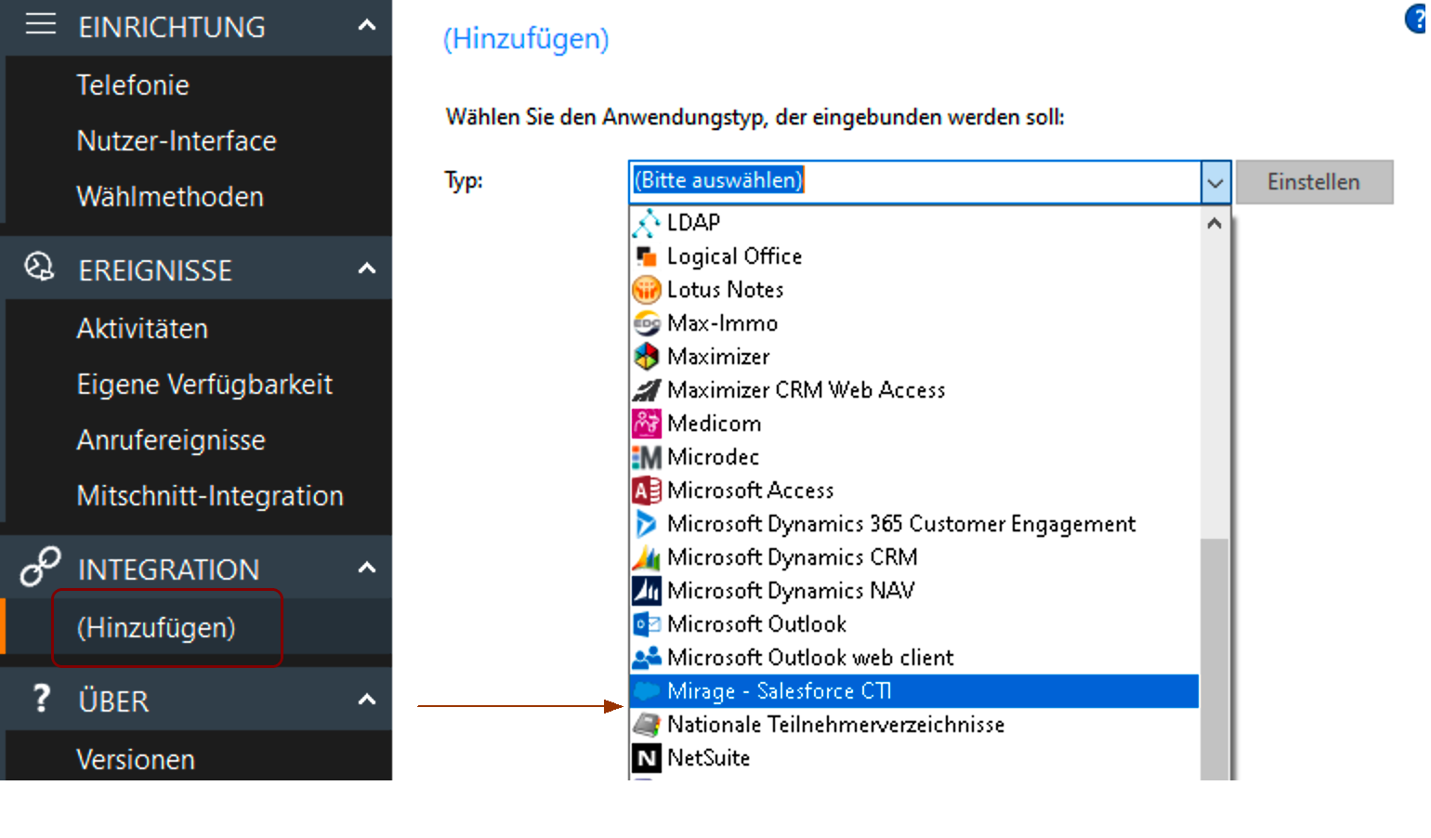The width and height of the screenshot is (1431, 838).
Task: Pick Maximizer CRM Web Access entry
Action: click(914, 390)
